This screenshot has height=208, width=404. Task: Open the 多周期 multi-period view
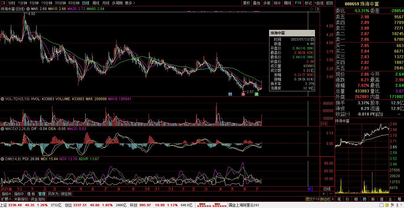pos(117,3)
